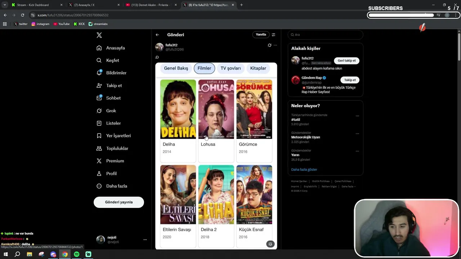Open Sohbet messages
Viewport: 461px width, 259px height.
(x=108, y=98)
